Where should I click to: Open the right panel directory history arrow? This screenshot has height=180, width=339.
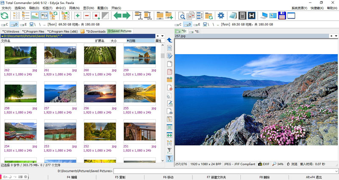(336, 36)
